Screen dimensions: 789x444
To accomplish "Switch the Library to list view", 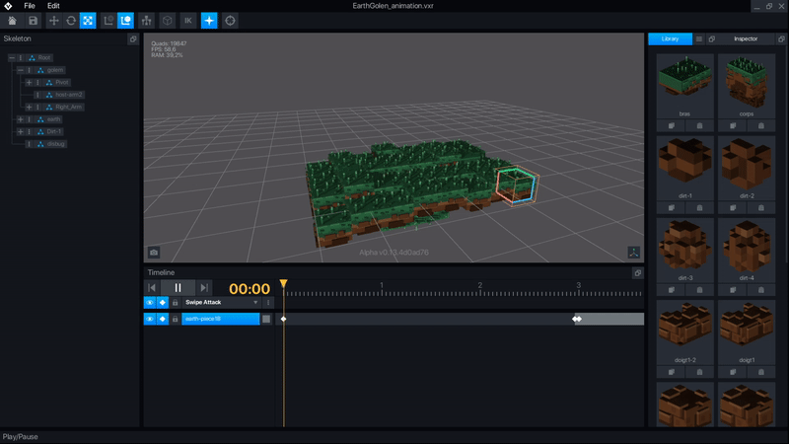I will tap(699, 38).
